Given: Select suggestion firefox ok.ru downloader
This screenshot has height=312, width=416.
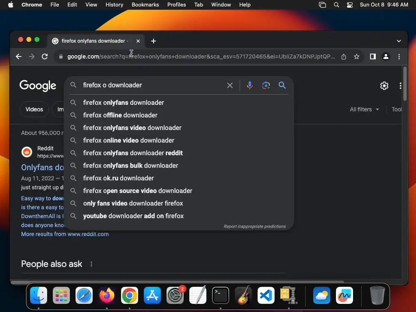Looking at the screenshot, I should [x=179, y=178].
